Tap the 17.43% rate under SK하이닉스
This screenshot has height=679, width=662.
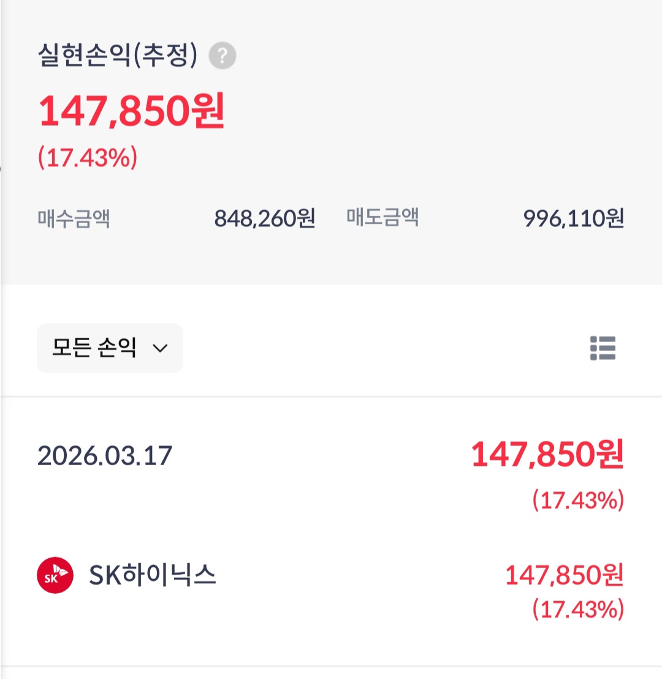579,609
